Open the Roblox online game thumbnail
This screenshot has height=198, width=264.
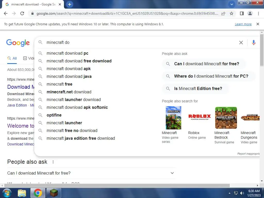pyautogui.click(x=200, y=117)
